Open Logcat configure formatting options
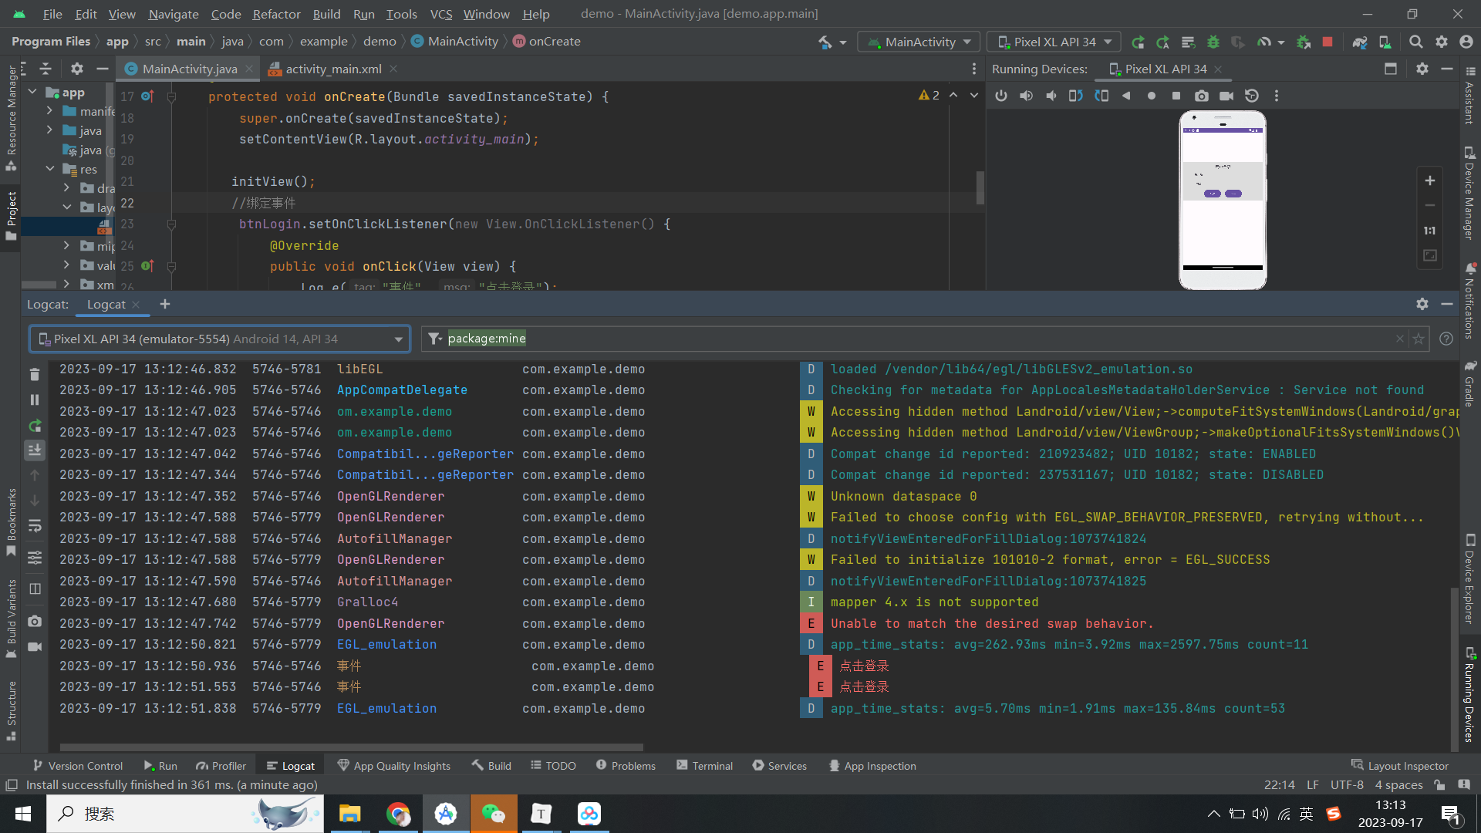 35,557
